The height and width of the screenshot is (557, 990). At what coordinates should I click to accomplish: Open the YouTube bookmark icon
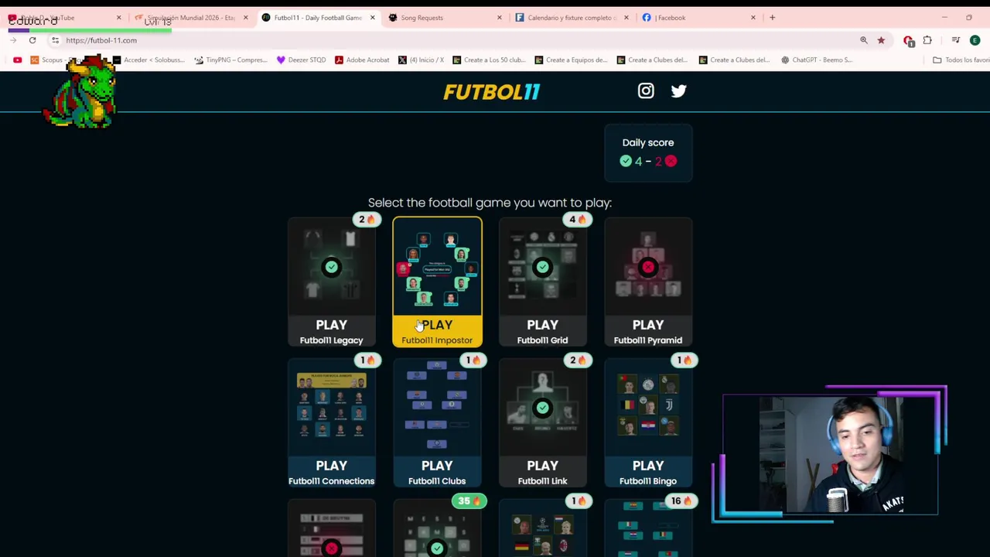pos(17,60)
